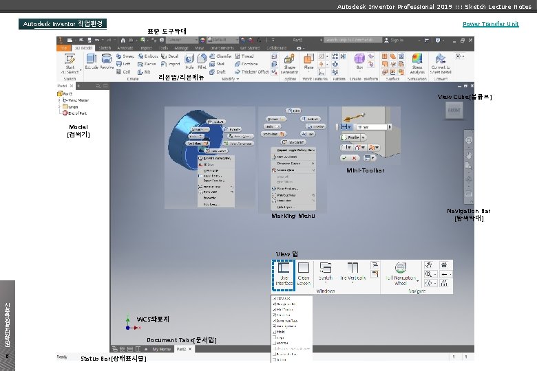Select the work Plane tool
Image resolution: width=537 pixels, height=371 pixels.
(308, 62)
